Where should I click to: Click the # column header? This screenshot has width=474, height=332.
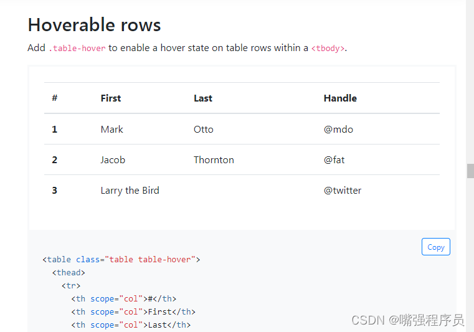click(55, 98)
